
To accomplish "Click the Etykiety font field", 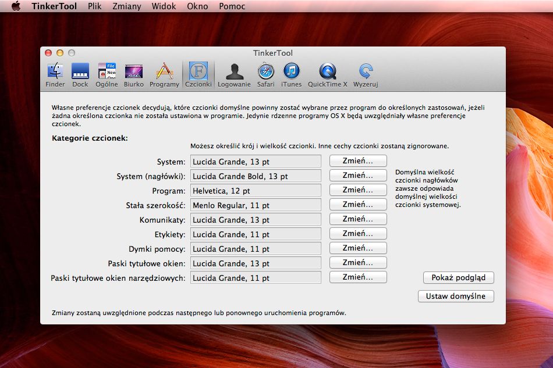I will coord(256,234).
